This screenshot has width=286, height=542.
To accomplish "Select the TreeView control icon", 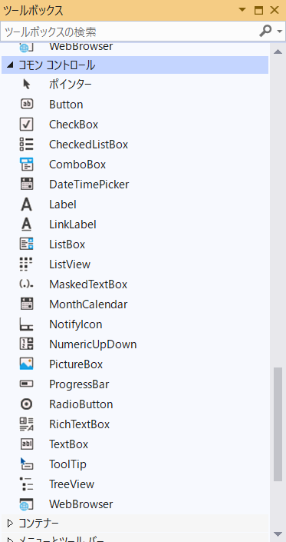I will pyautogui.click(x=27, y=484).
